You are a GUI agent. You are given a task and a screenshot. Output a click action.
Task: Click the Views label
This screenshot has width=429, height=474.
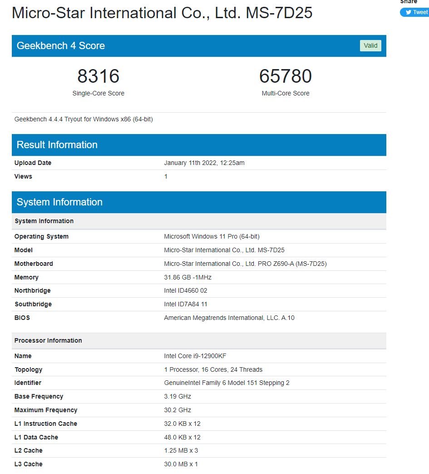pos(23,176)
